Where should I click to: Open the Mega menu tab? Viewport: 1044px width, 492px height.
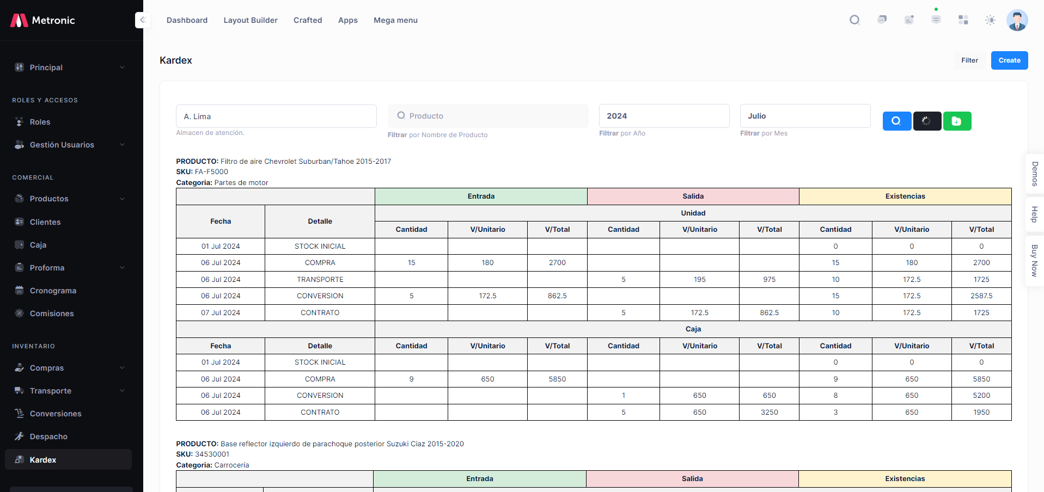(395, 20)
